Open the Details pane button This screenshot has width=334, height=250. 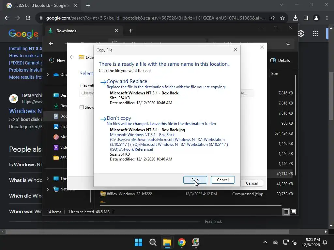point(280,60)
